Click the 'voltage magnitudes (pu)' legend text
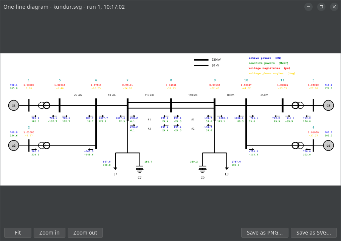341x241 pixels. coord(269,68)
